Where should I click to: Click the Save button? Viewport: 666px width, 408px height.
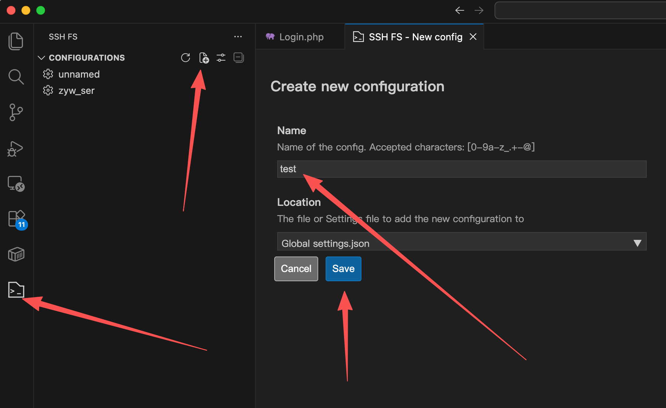coord(343,269)
